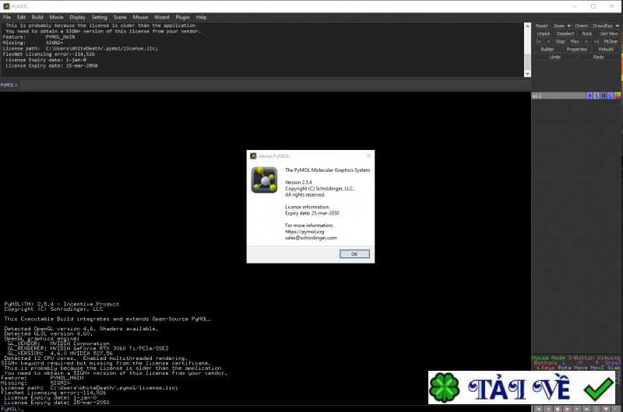This screenshot has width=623, height=412.
Task: Click the Rebuild button
Action: coord(606,49)
